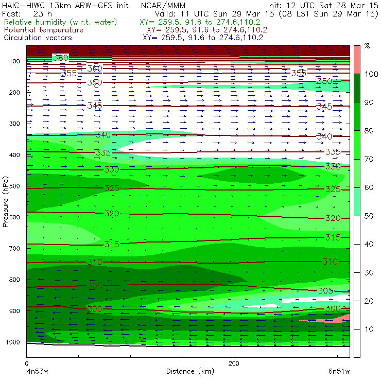The width and height of the screenshot is (381, 381).
Task: Click the 'Fcst: 23 h' forecast label
Action: [27, 14]
